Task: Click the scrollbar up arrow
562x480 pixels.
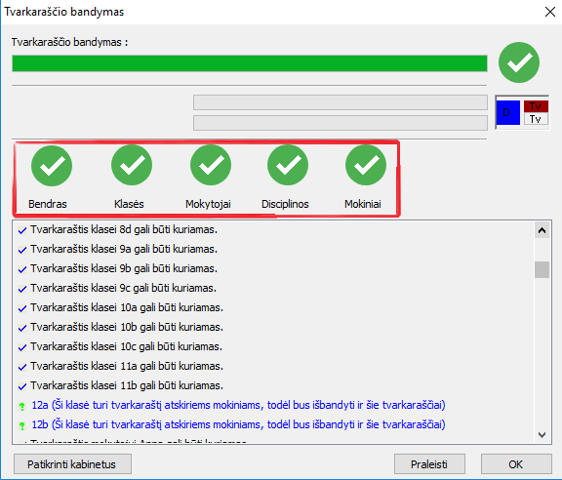Action: click(542, 230)
